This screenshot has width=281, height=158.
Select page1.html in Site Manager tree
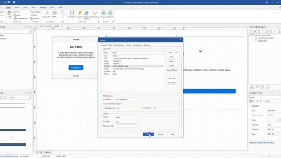(x=262, y=41)
